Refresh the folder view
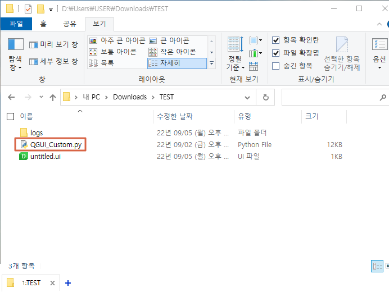 point(266,97)
